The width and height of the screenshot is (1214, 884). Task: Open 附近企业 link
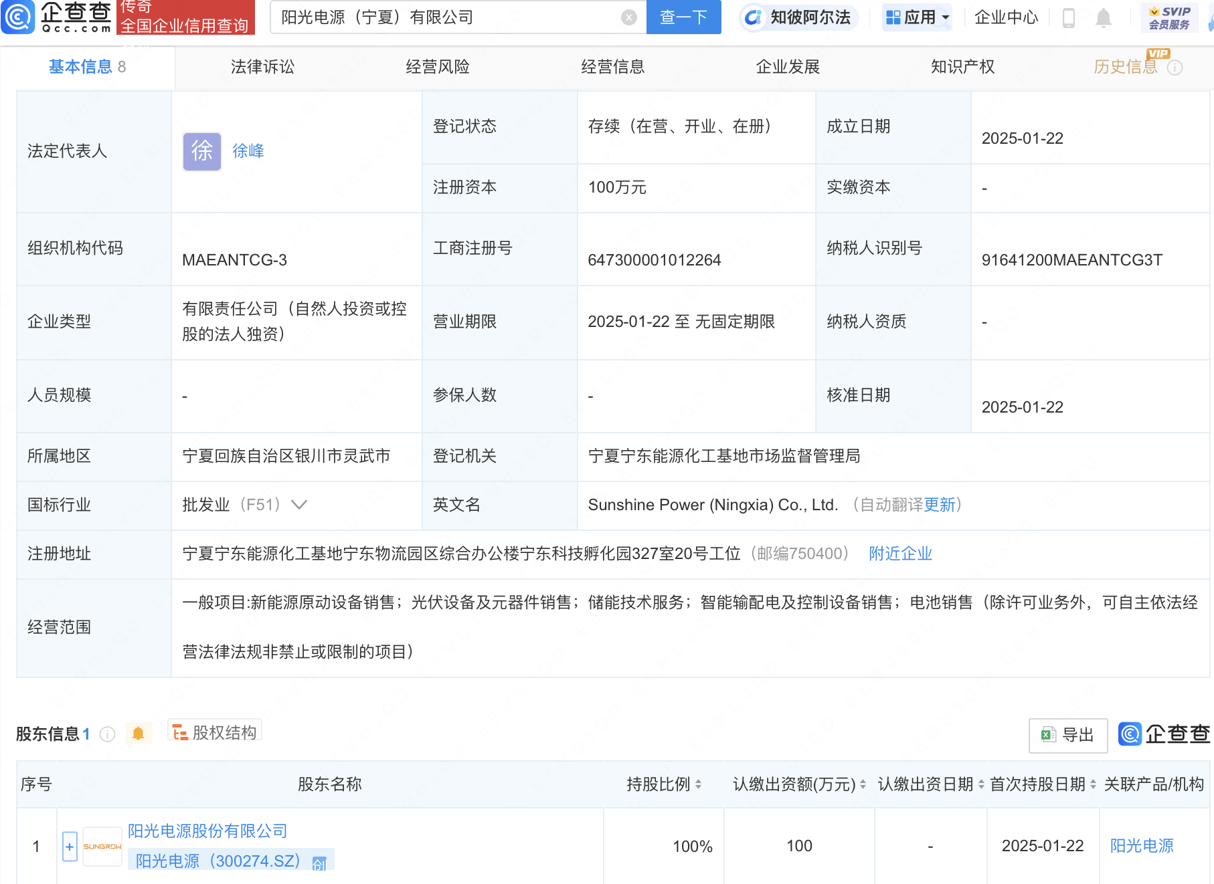pos(900,554)
